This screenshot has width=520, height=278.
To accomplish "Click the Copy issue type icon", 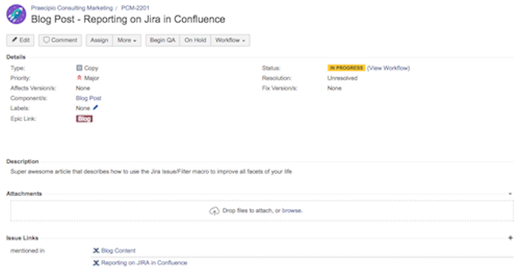I will (x=79, y=68).
